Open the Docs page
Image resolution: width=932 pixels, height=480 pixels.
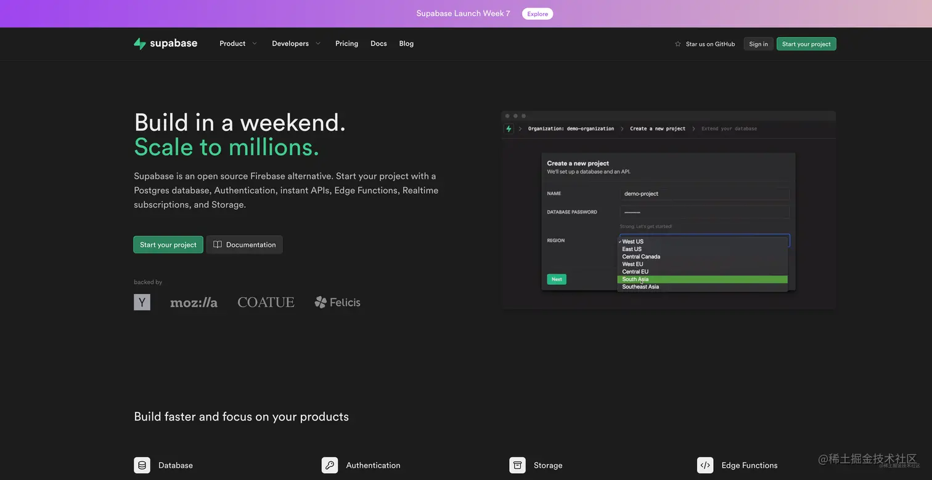378,44
